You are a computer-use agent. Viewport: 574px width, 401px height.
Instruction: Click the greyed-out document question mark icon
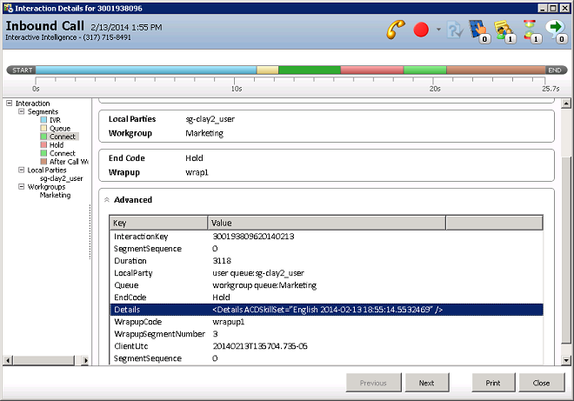coord(453,30)
